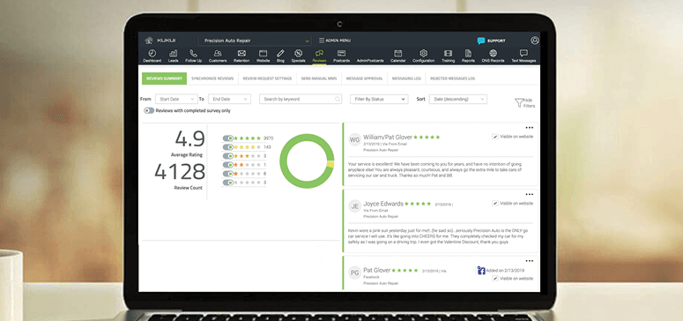683x321 pixels.
Task: Click the Hide Filters funnel icon
Action: (x=519, y=102)
